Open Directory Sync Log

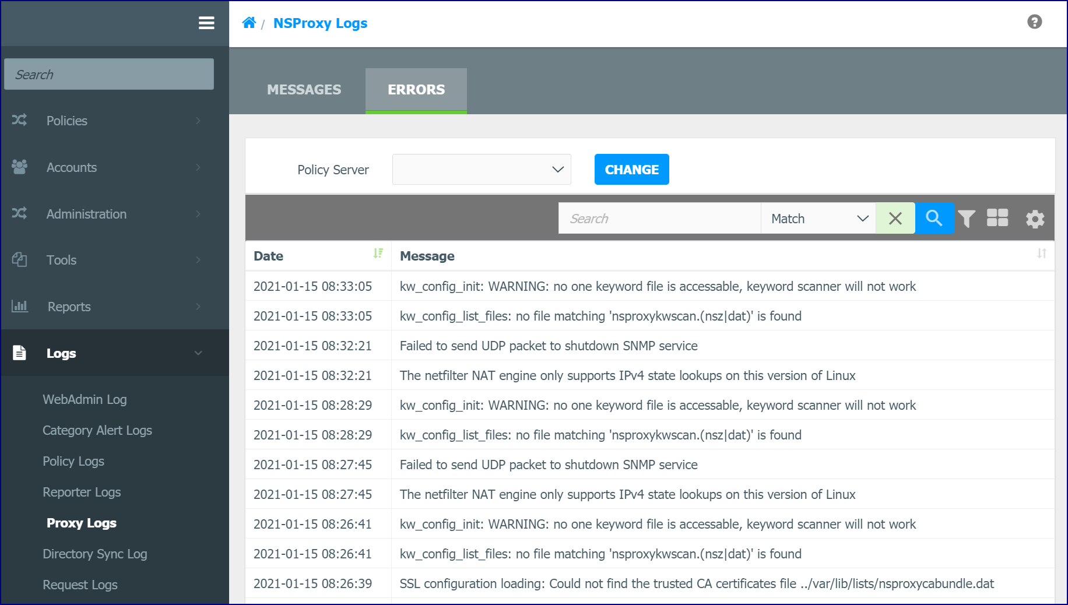(x=95, y=554)
